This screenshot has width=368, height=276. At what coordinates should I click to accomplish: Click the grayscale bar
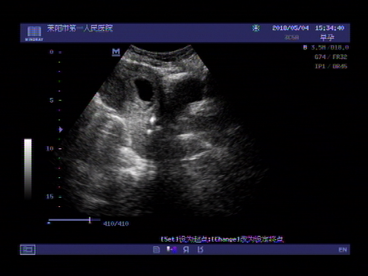28,169
